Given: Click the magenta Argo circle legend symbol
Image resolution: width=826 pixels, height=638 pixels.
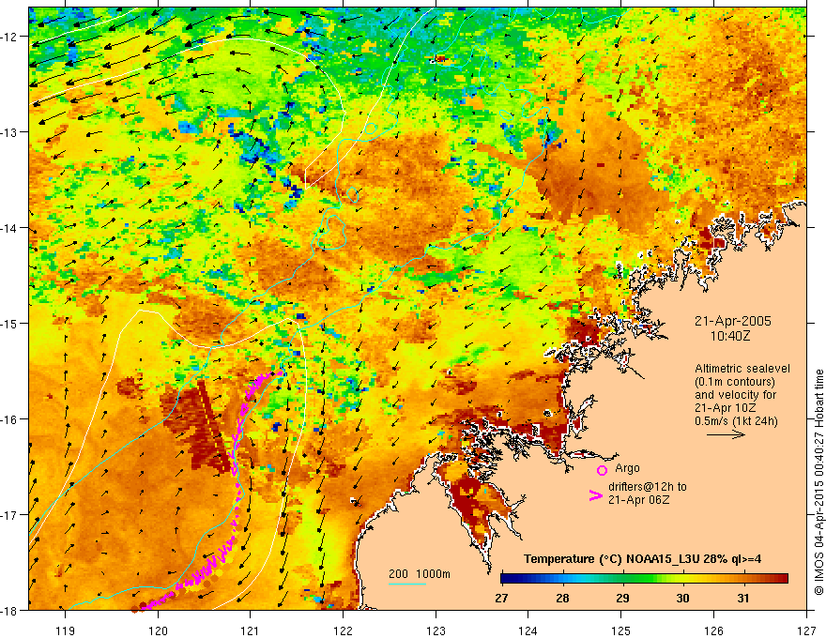Looking at the screenshot, I should tap(602, 470).
